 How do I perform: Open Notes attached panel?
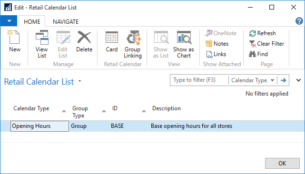[x=217, y=44]
